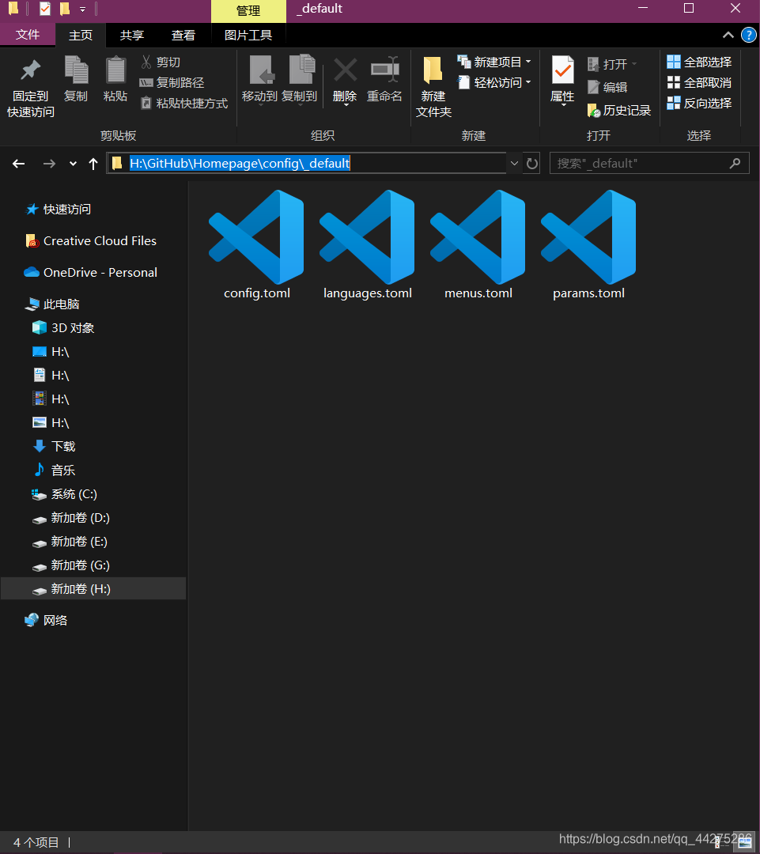Select the params.toml file
Viewport: 760px width, 854px height.
[588, 245]
